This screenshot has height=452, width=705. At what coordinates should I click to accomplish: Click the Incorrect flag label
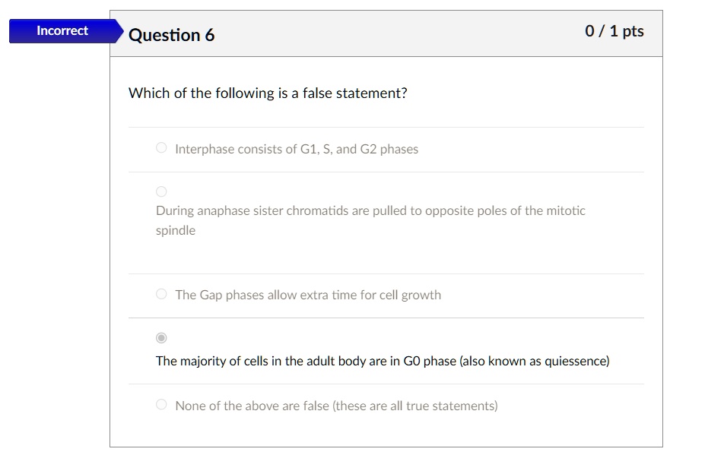coord(62,30)
